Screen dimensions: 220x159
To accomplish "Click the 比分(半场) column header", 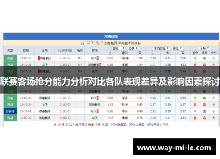I will pyautogui.click(x=65, y=51).
